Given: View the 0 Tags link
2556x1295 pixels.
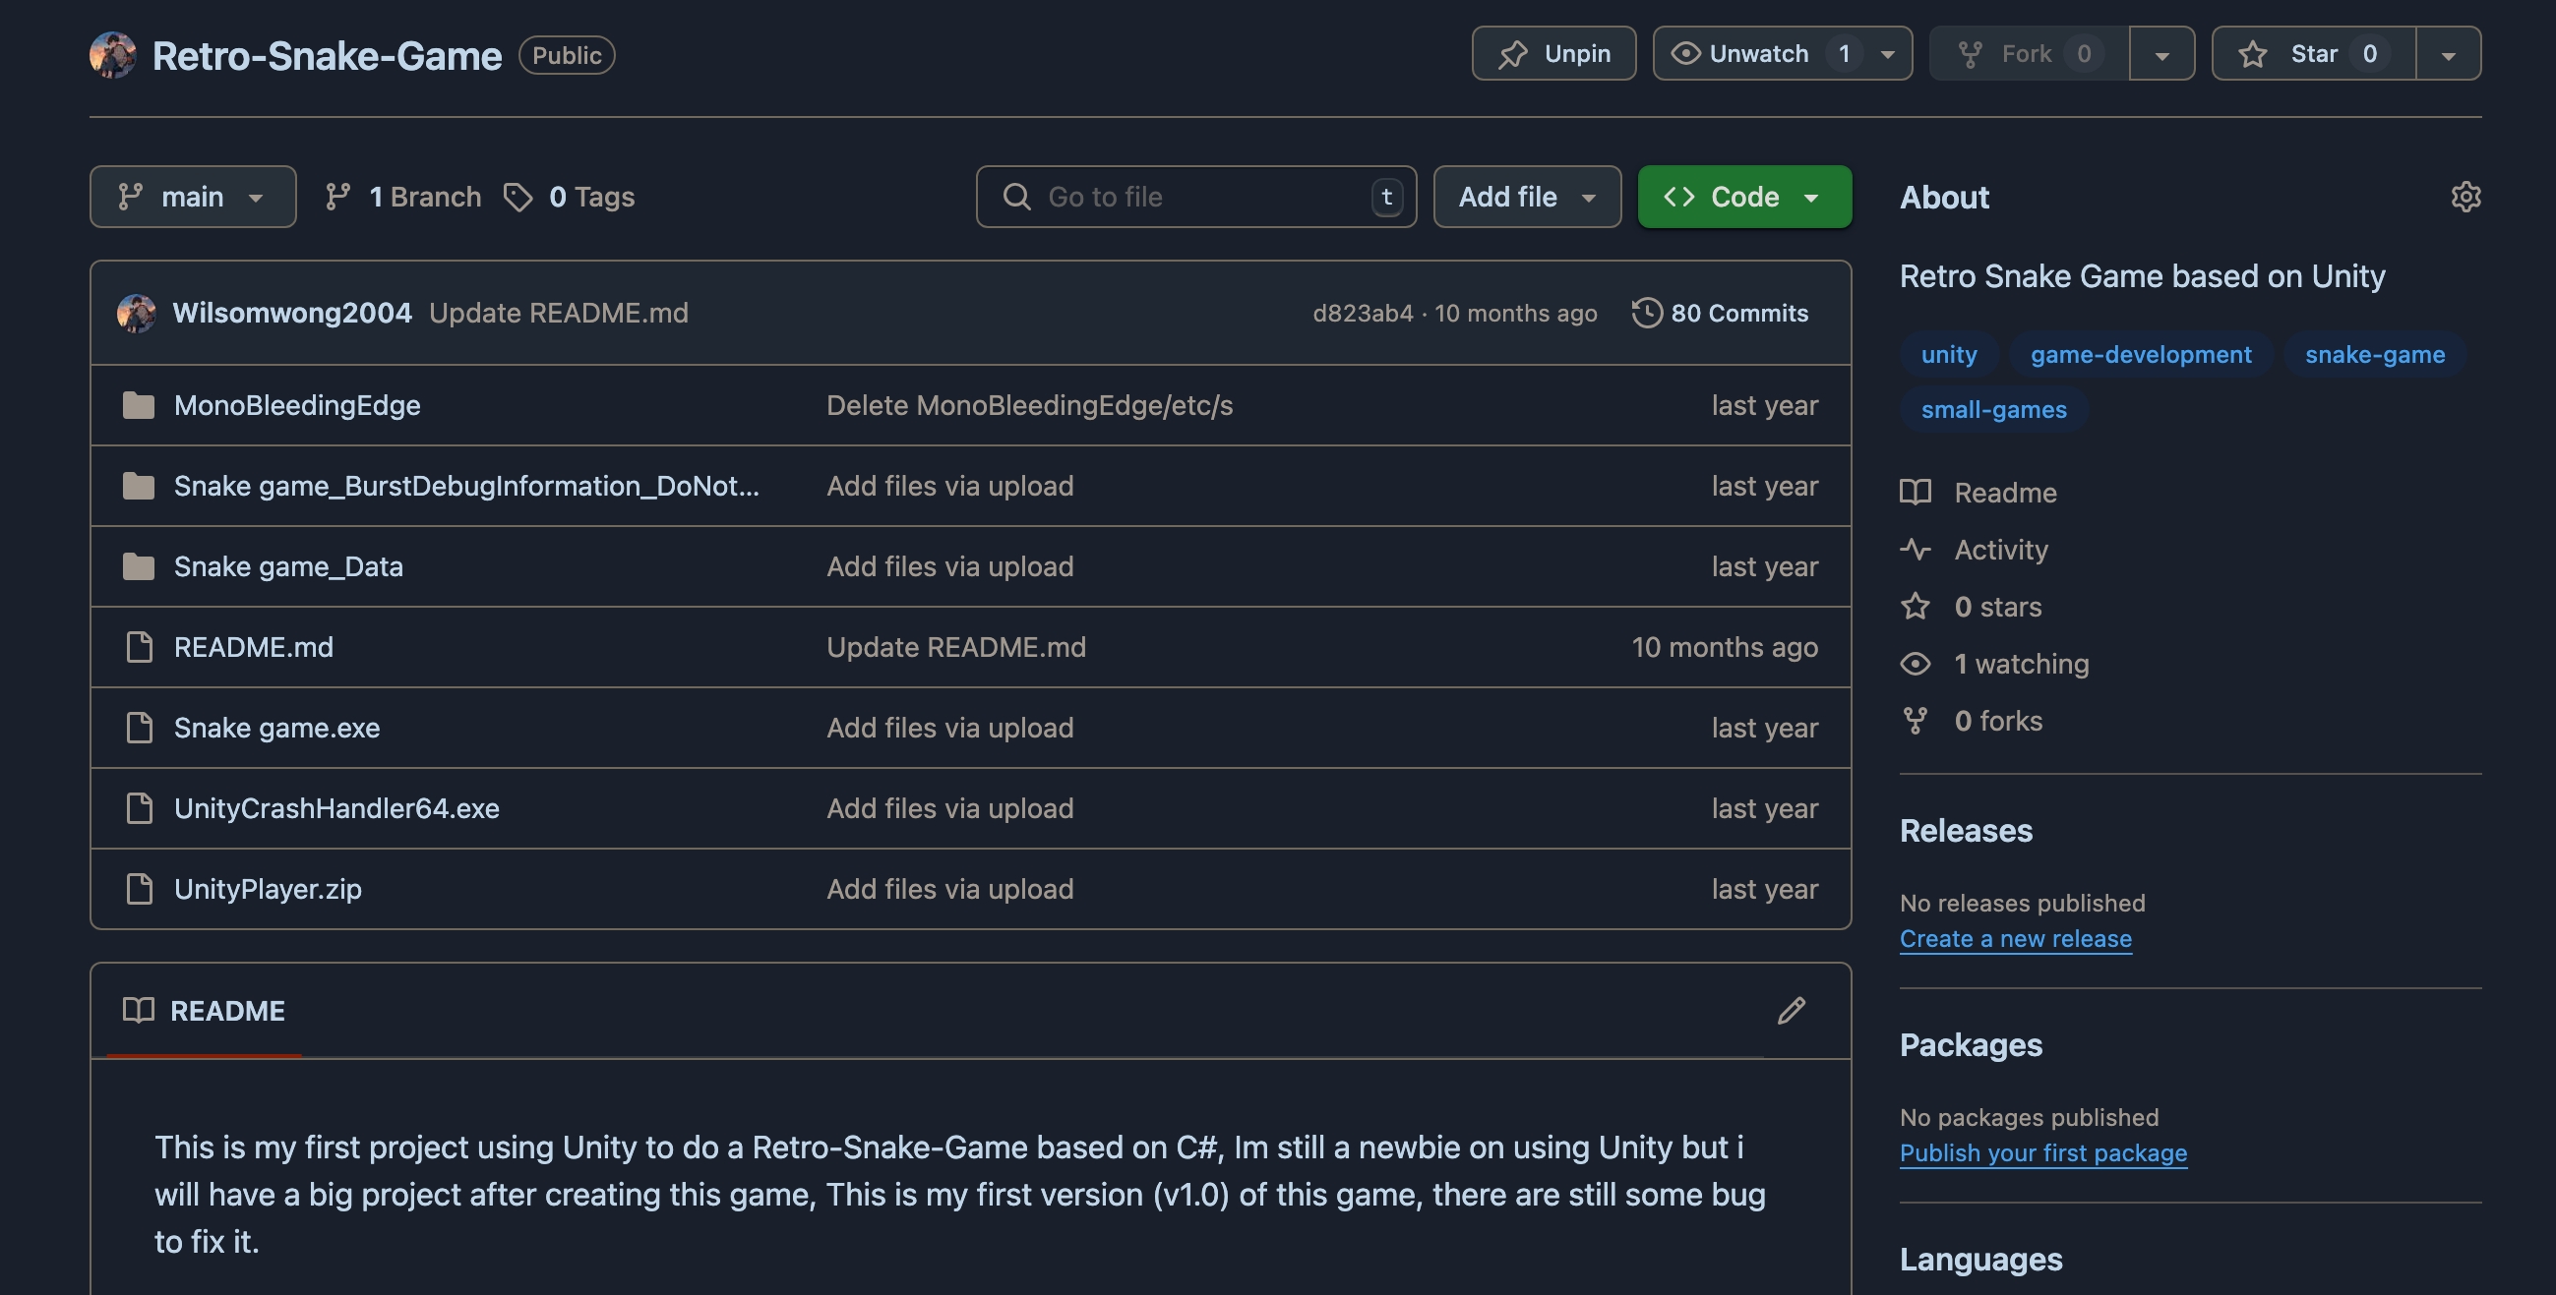Looking at the screenshot, I should tap(569, 197).
